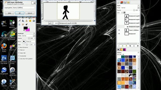Screen dimensions: 161x90
Task: Toggle visibility eye of the frame 1 (2000ms) layer
Action: point(119,30)
